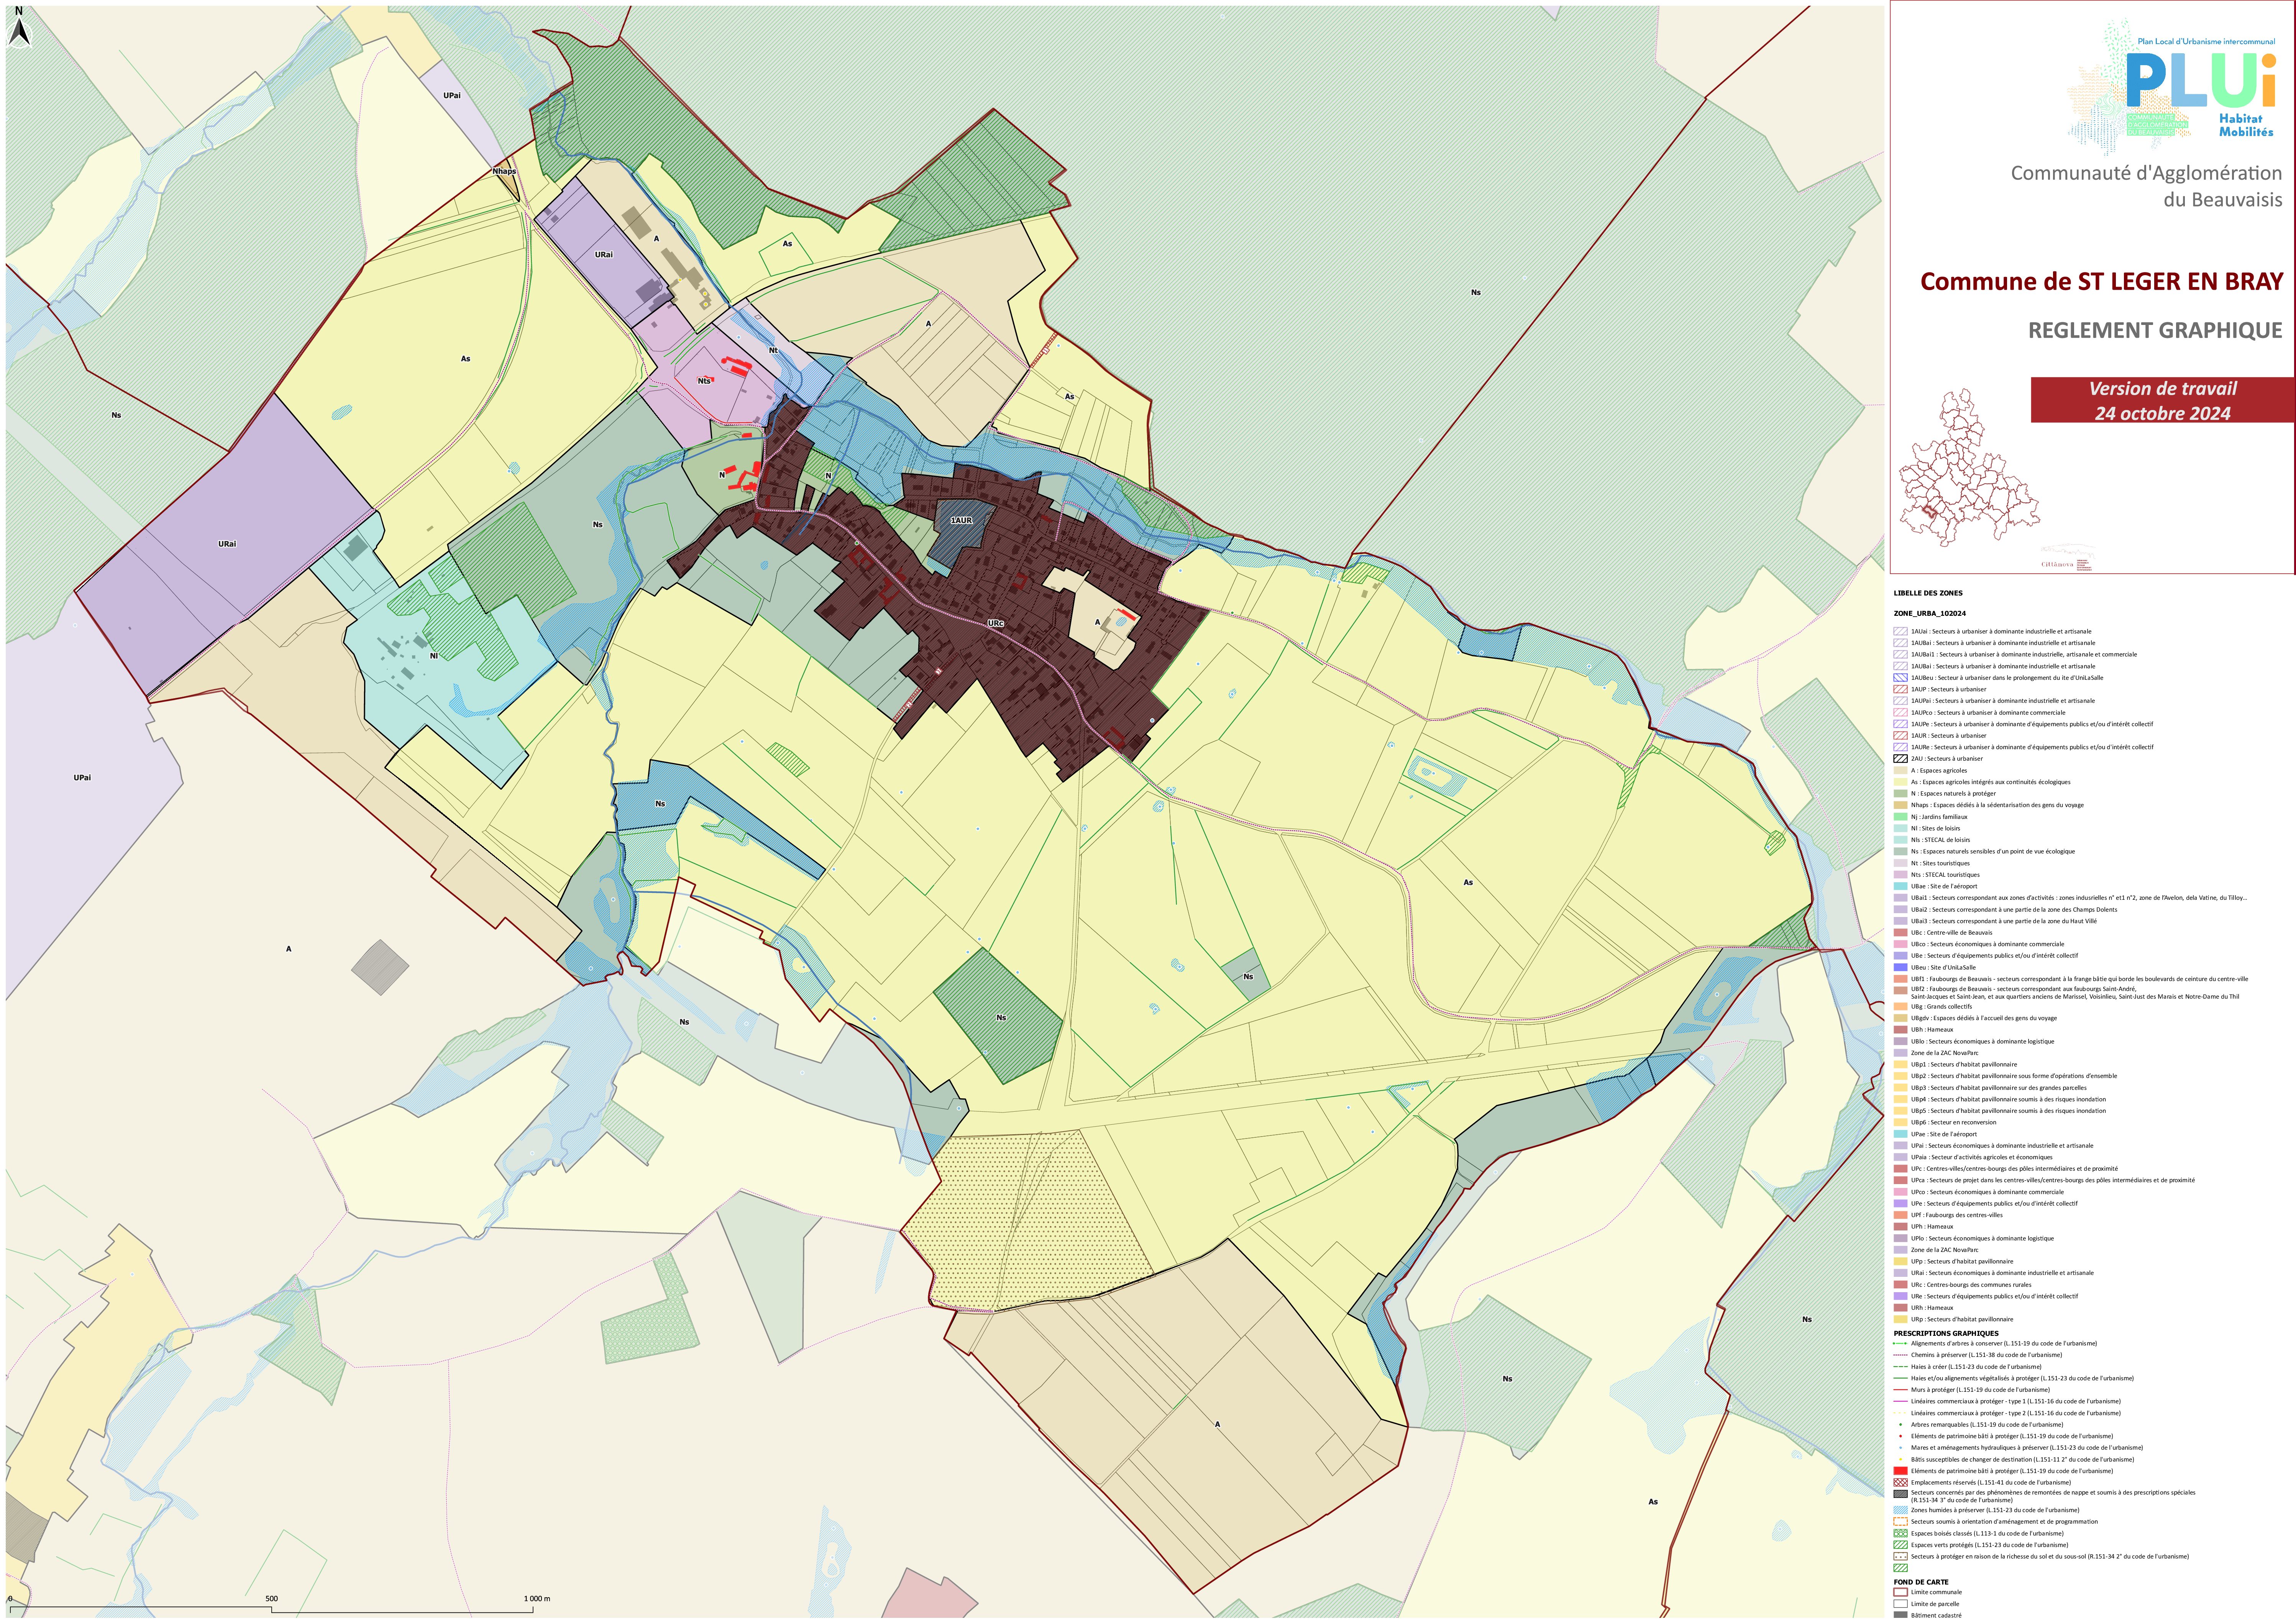Click the Limite de parcelle legend symbol

(x=1901, y=1604)
